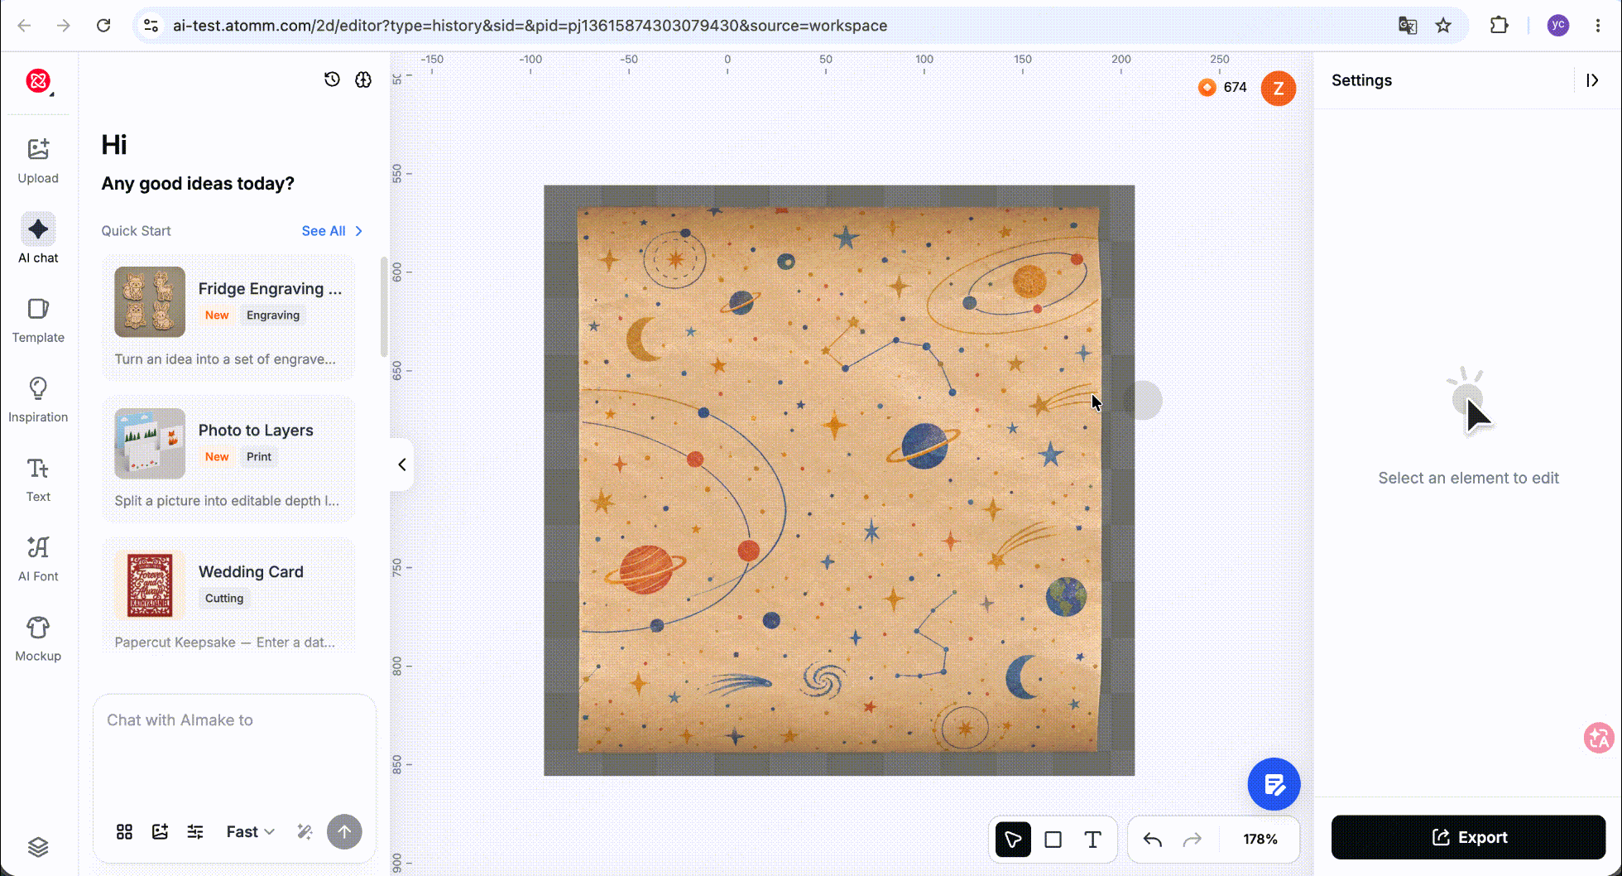This screenshot has width=1622, height=876.
Task: Open the Wedding Card template
Action: point(228,595)
